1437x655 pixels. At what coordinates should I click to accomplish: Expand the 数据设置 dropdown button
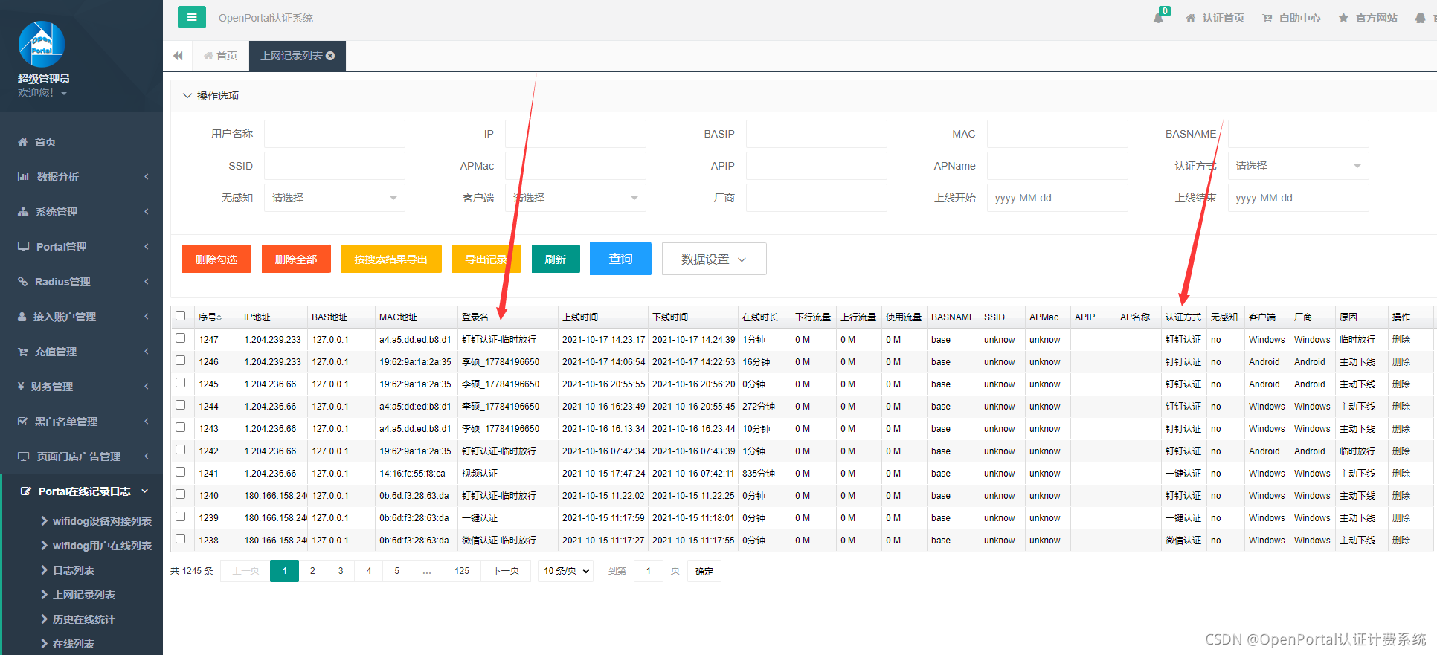coord(714,259)
